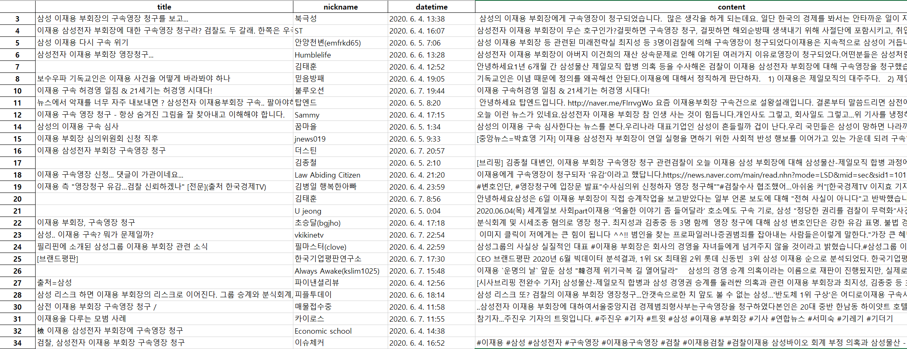The width and height of the screenshot is (907, 349).
Task: Click nickname cell ST
Action: coord(341,31)
